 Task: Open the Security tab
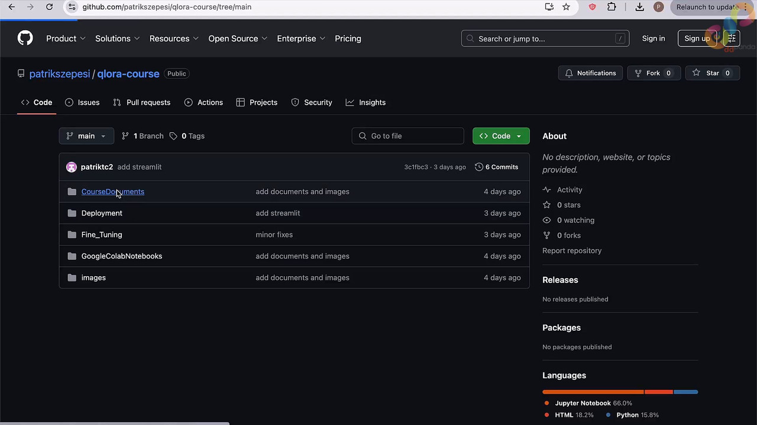pyautogui.click(x=312, y=102)
